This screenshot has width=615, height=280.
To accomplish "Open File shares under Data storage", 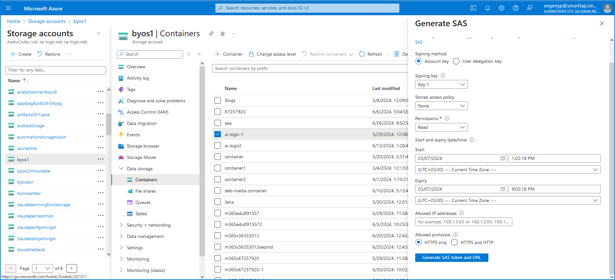I will pyautogui.click(x=145, y=191).
